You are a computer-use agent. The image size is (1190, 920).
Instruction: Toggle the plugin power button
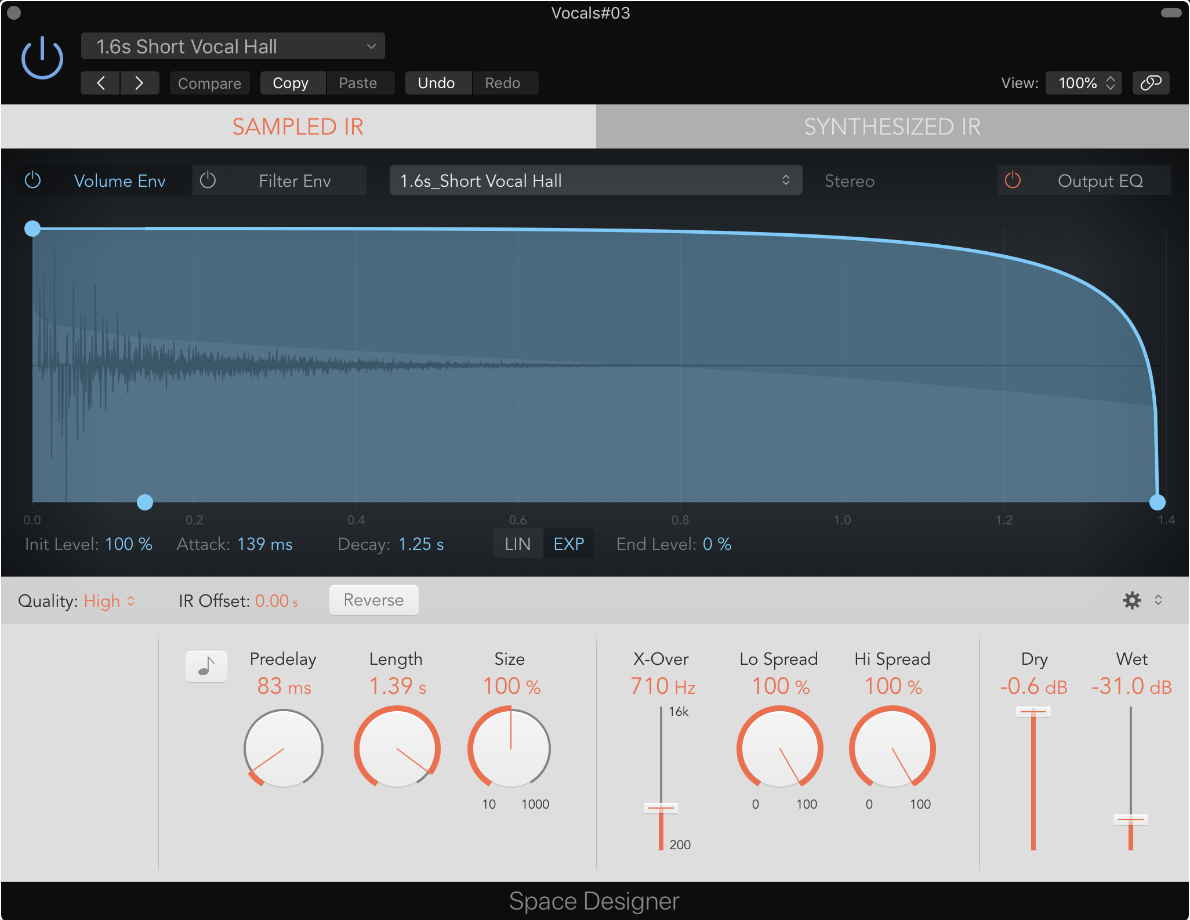[x=42, y=58]
